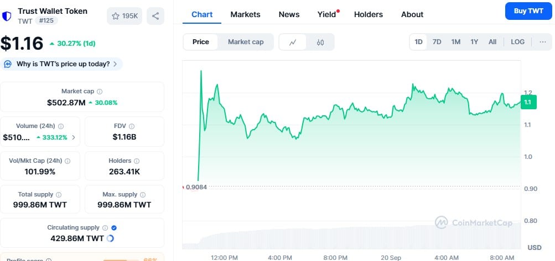Open the Chart tab
The height and width of the screenshot is (261, 555).
[202, 14]
